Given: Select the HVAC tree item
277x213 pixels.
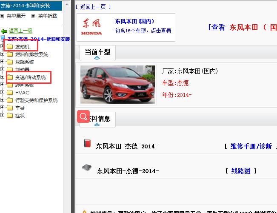Looking at the screenshot, I should 22,93.
